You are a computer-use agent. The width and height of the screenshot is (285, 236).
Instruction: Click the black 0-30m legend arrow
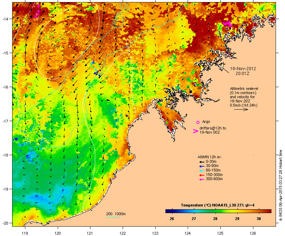(x=202, y=162)
